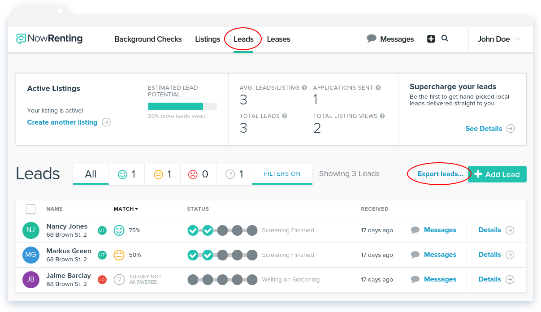Click the estimated lead potential progress bar
The width and height of the screenshot is (541, 312).
(182, 106)
